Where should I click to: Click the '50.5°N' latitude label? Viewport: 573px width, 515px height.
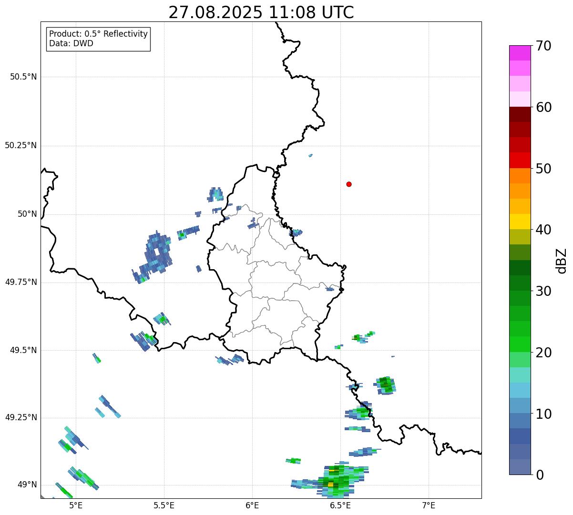[23, 77]
